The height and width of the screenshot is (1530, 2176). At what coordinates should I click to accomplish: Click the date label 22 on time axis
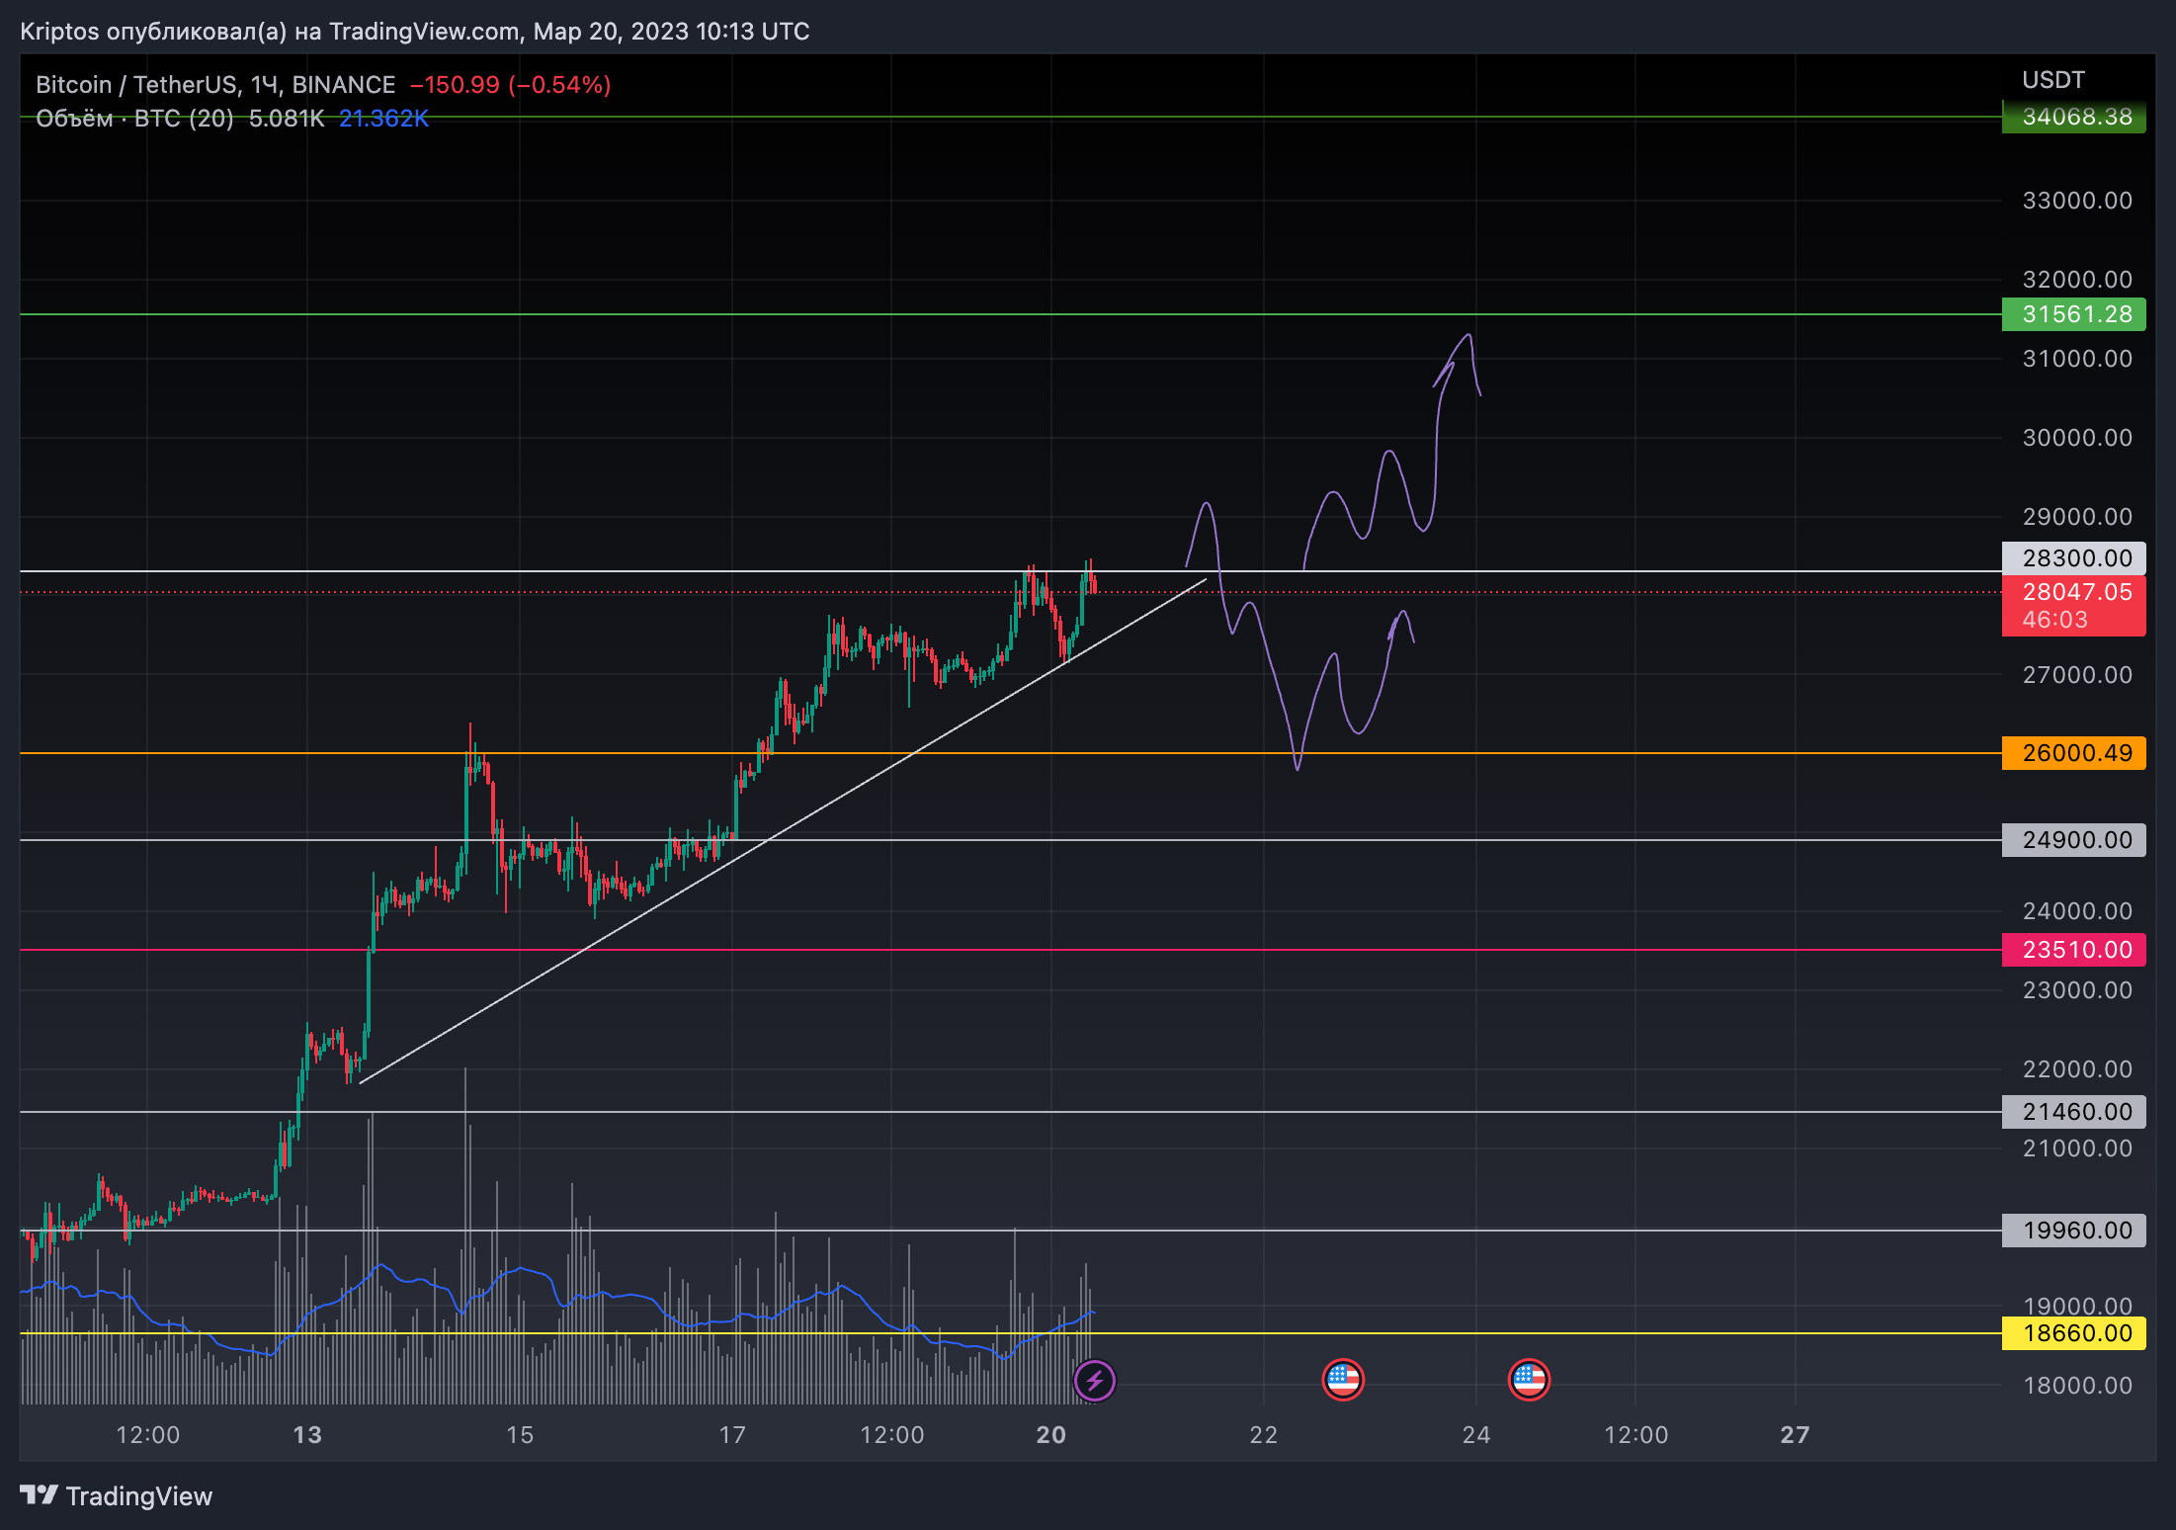[x=1264, y=1435]
